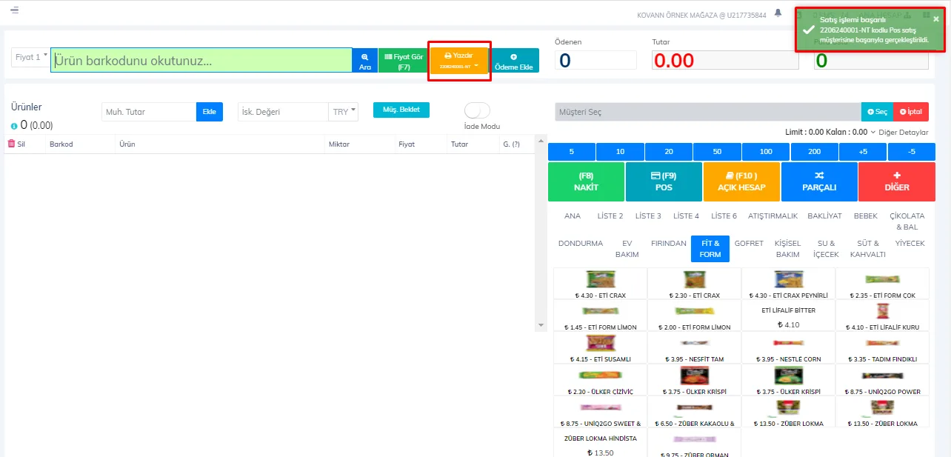The image size is (951, 457).
Task: Click the Muh. Tutar input field
Action: (x=149, y=112)
